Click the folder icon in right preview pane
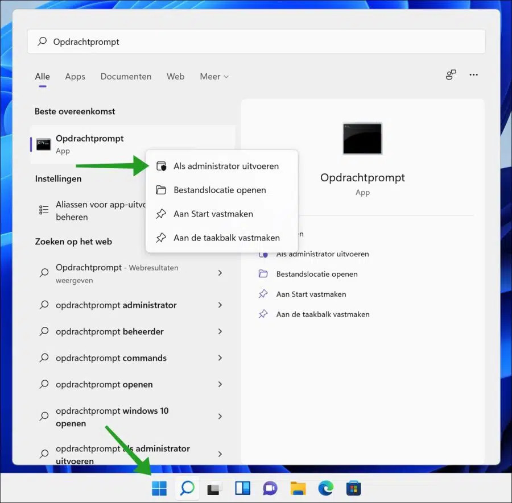This screenshot has height=503, width=512. coord(263,274)
